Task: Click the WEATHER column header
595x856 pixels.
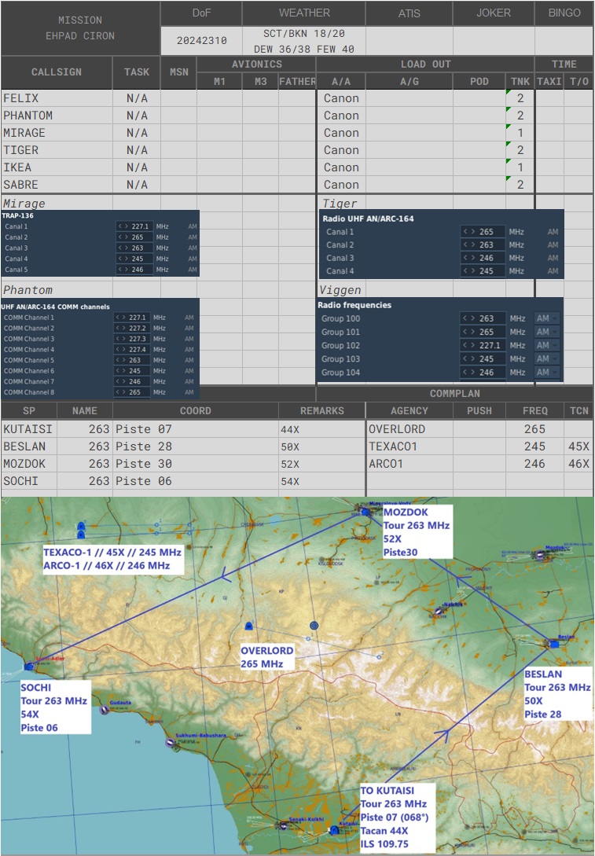Action: (304, 13)
